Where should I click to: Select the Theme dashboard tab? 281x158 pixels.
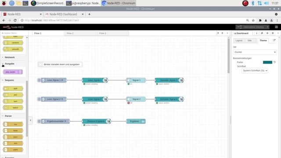click(263, 40)
